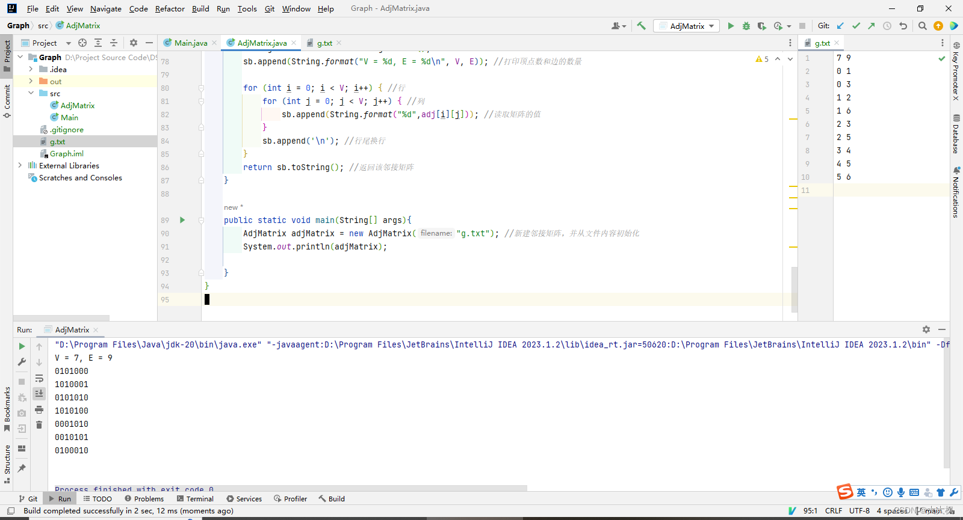Click the Profile run icon in toolbar
Image resolution: width=963 pixels, height=520 pixels.
tap(778, 26)
